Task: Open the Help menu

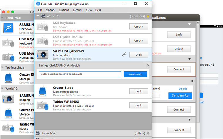Action: point(98,10)
